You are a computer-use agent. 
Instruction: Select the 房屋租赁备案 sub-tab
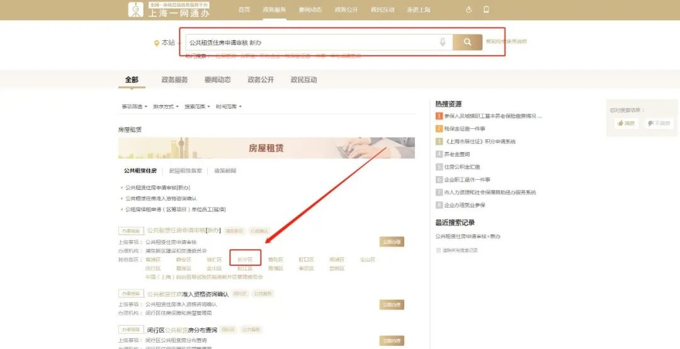pos(186,171)
